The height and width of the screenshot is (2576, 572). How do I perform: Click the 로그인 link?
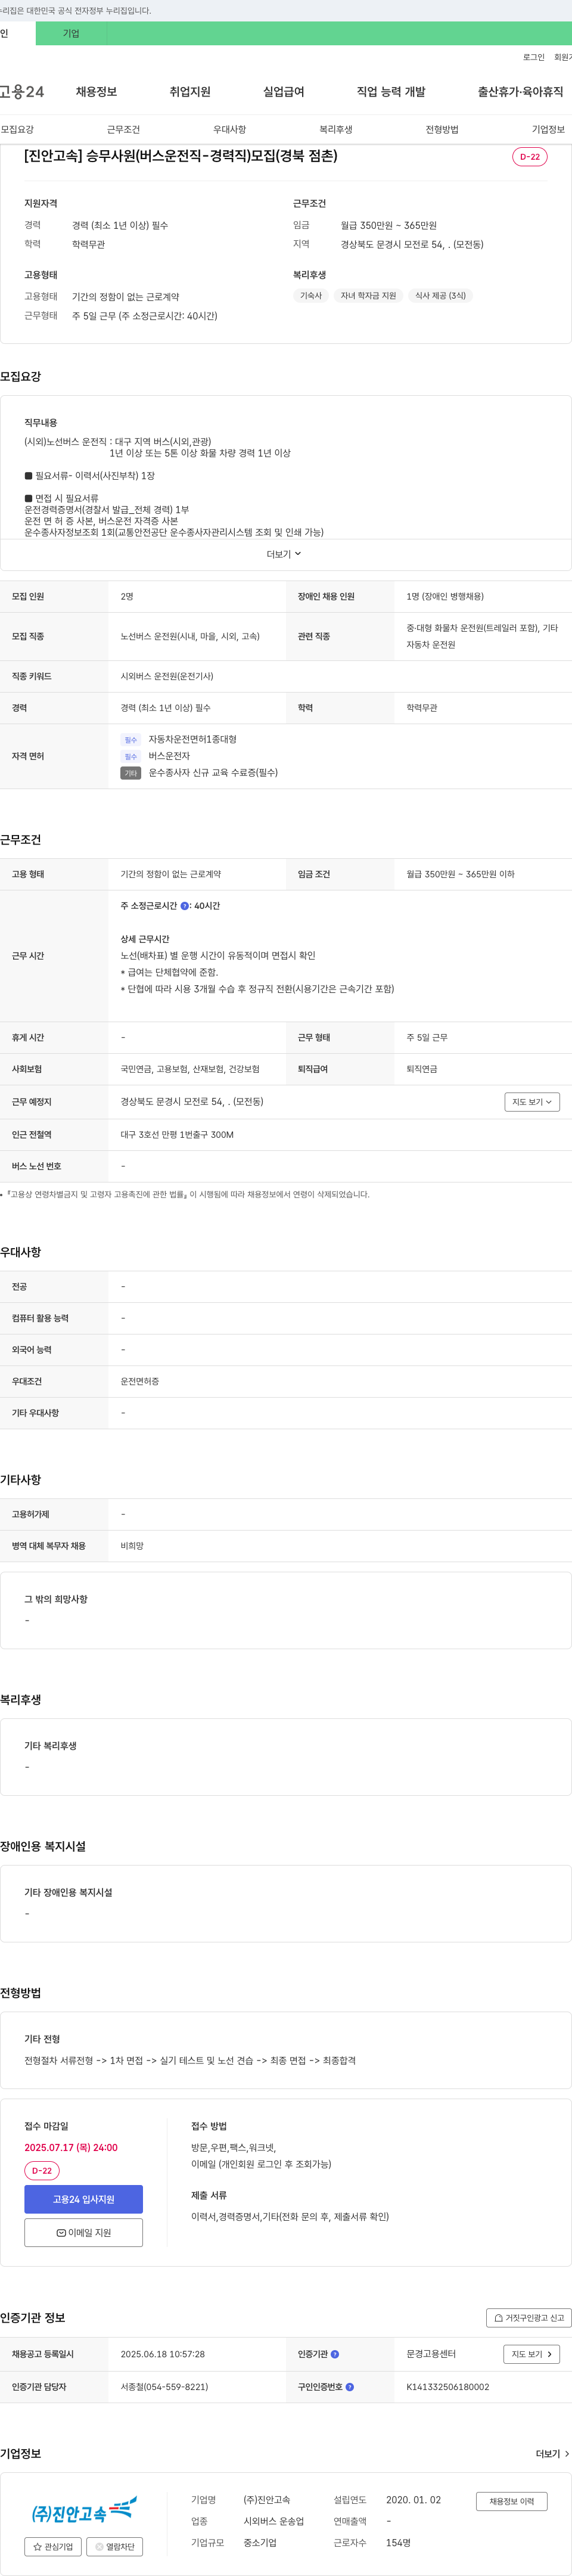pos(533,57)
